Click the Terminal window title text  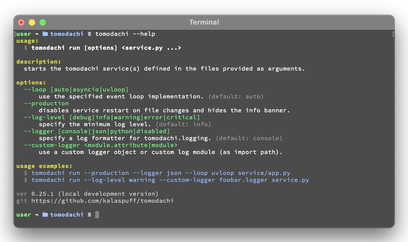[x=204, y=22]
